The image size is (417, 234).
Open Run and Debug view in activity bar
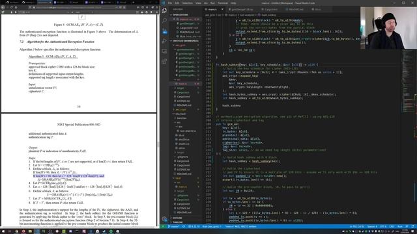click(x=165, y=41)
